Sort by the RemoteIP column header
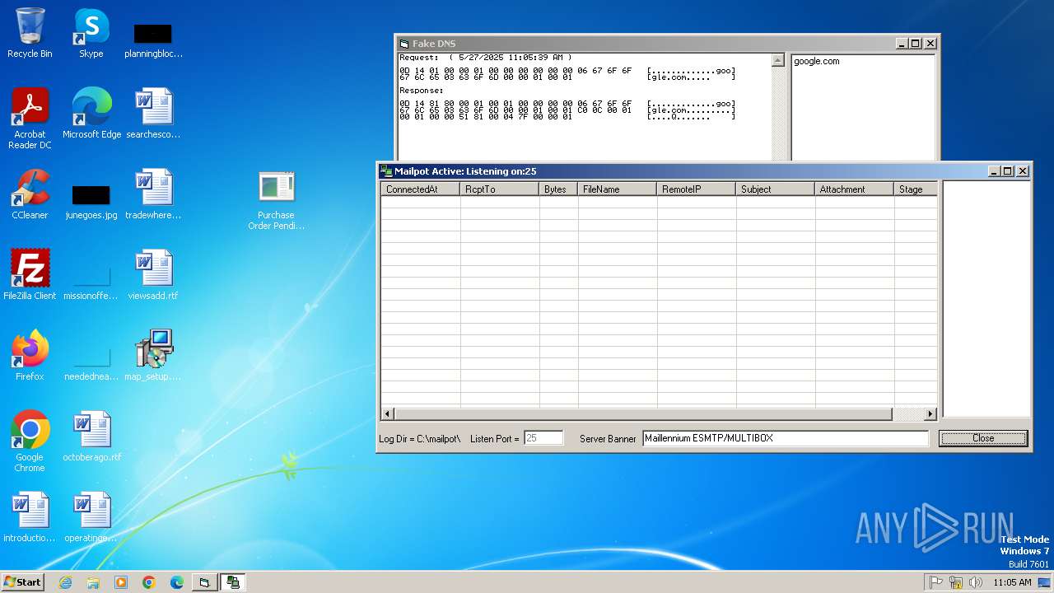 point(697,189)
